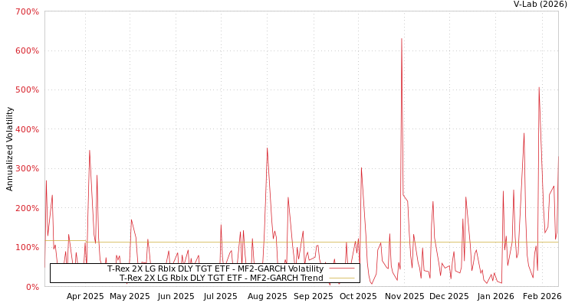Click the yellow Trend legend line sample
Screen dimensions: 575x306
pos(342,278)
